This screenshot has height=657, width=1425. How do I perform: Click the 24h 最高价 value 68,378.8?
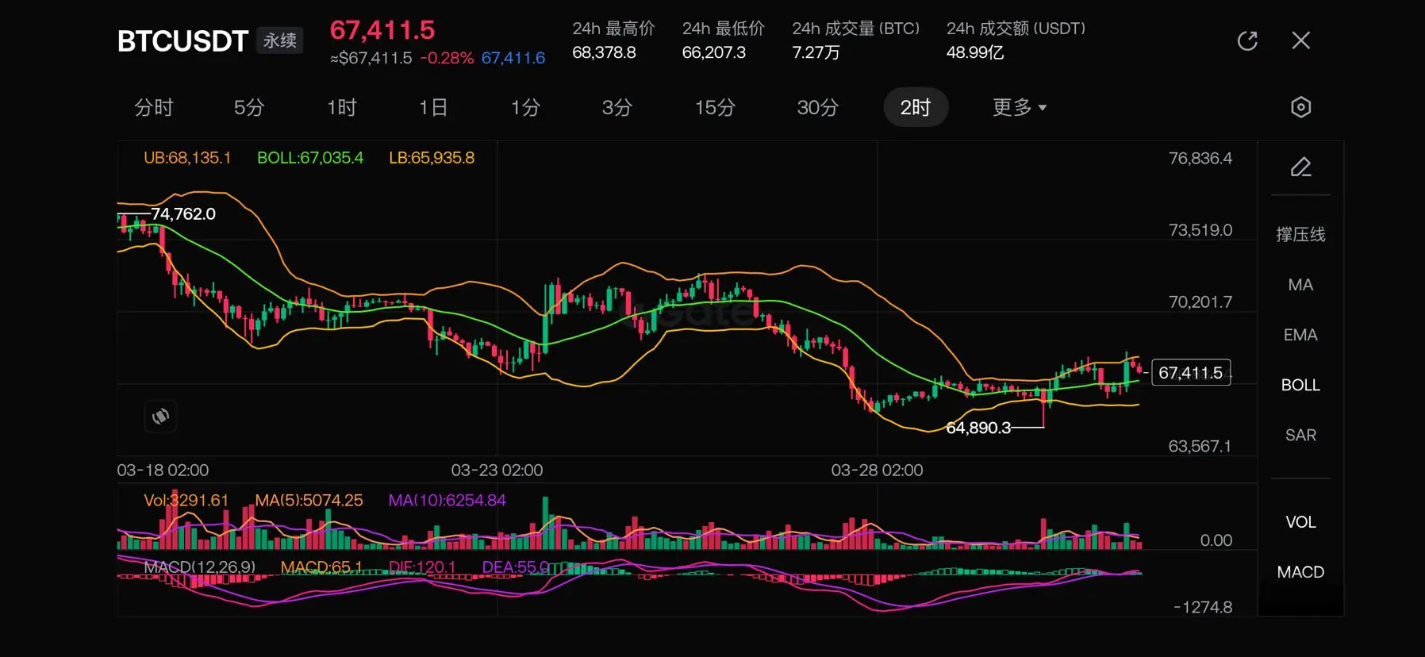[x=604, y=52]
